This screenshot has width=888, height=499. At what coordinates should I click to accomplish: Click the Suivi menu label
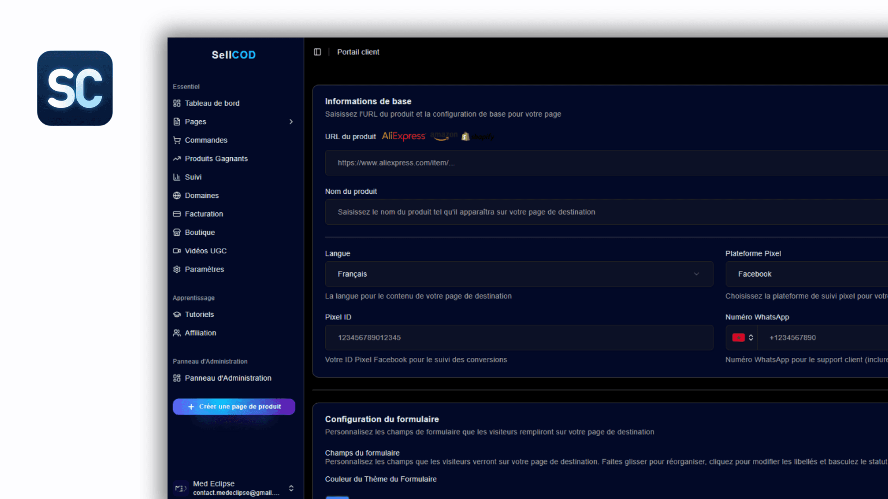point(193,177)
